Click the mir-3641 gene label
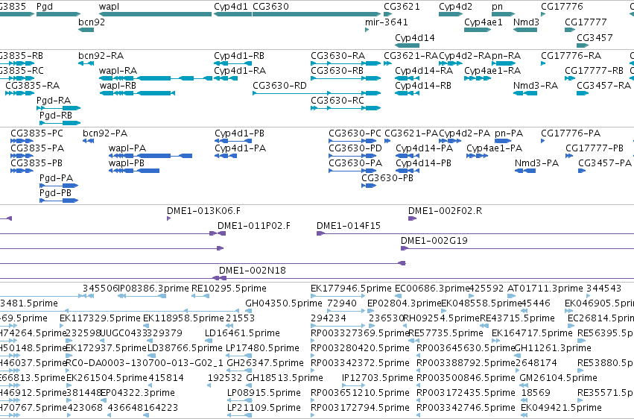The width and height of the screenshot is (634, 419). pyautogui.click(x=386, y=22)
